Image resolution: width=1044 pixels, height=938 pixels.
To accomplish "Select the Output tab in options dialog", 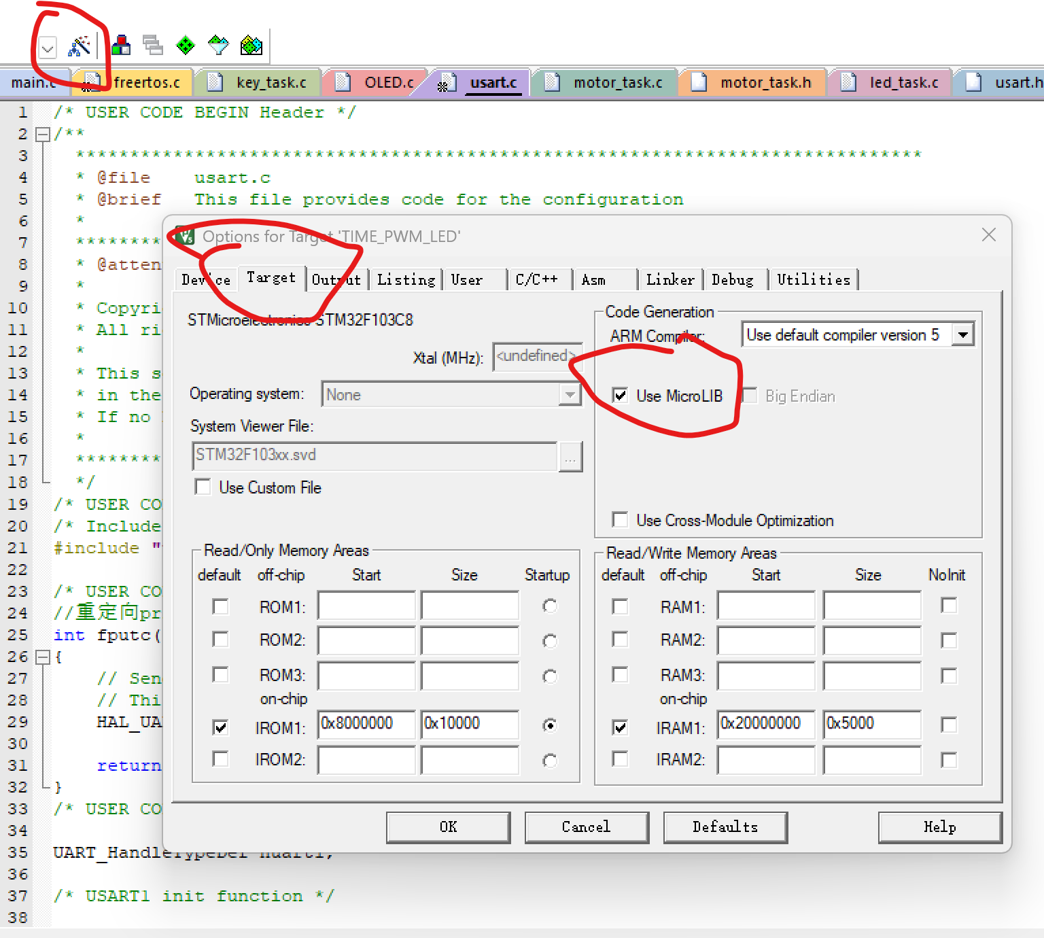I will (x=336, y=279).
